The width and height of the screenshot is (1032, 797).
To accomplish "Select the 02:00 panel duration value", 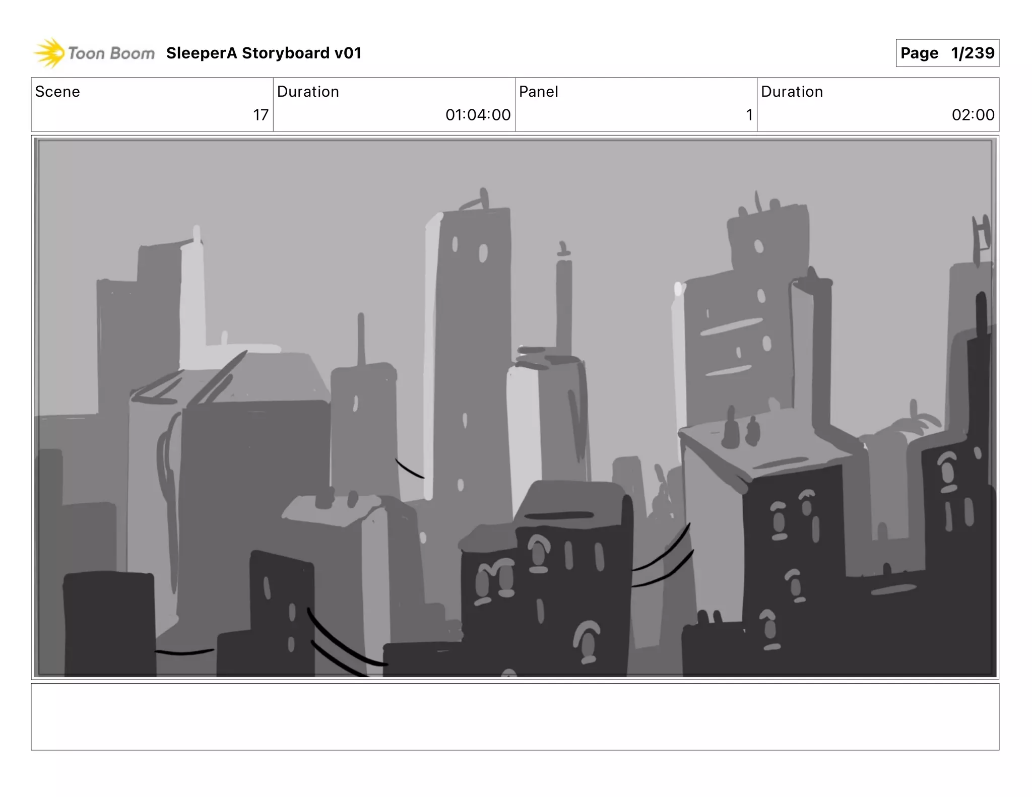I will [973, 115].
